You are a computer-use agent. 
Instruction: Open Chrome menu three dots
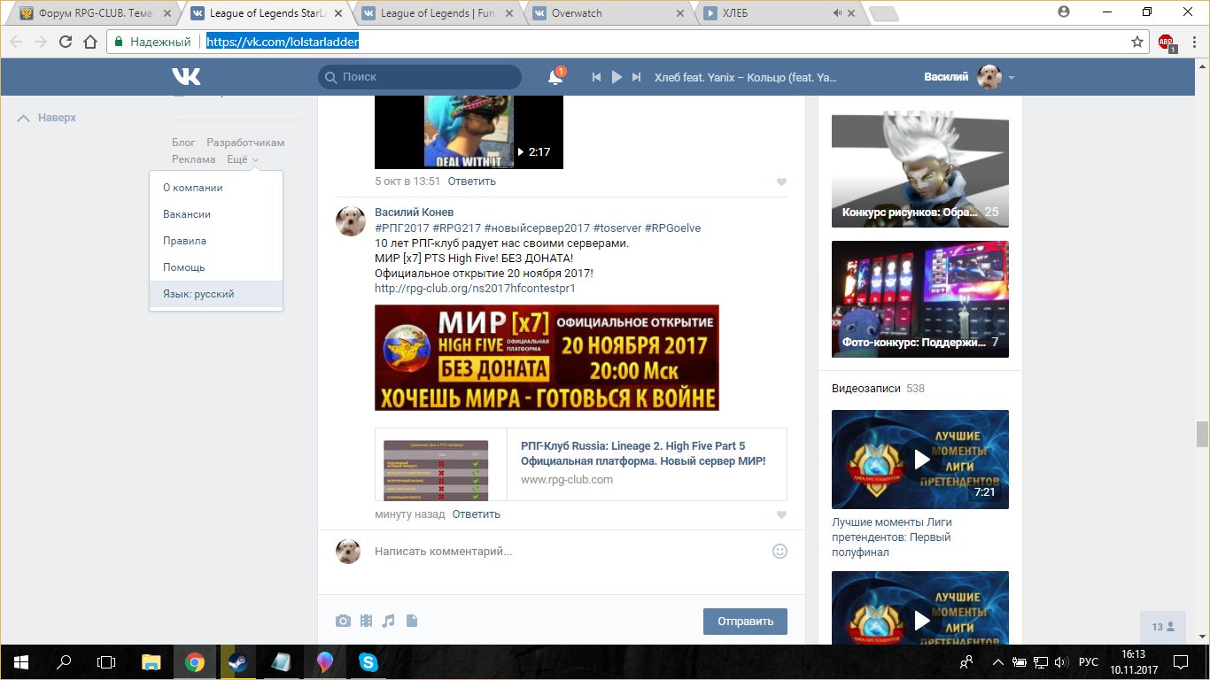[x=1193, y=42]
